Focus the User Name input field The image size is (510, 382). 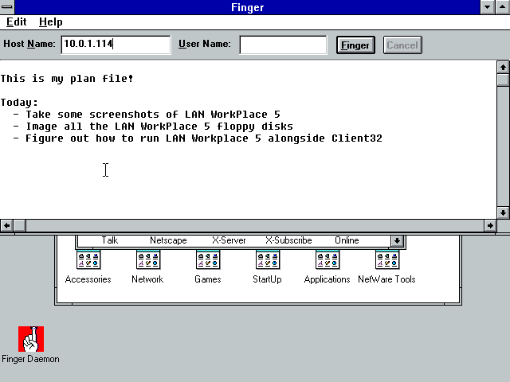tap(283, 45)
